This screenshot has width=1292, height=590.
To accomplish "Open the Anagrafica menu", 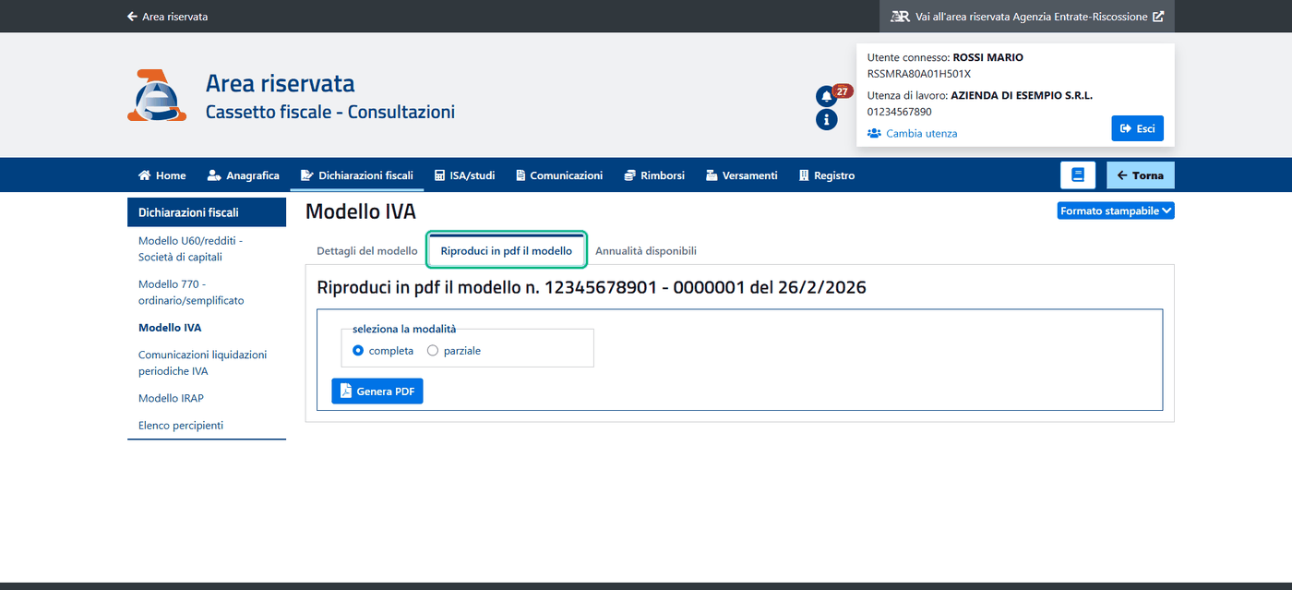I will (x=244, y=175).
